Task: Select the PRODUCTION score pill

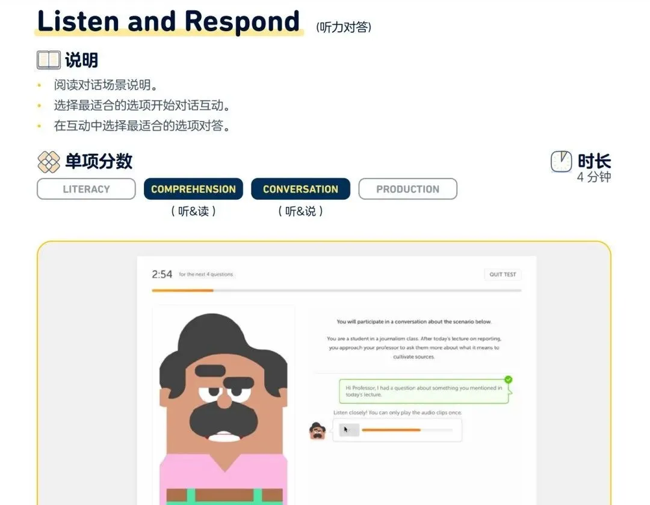Action: coord(407,189)
